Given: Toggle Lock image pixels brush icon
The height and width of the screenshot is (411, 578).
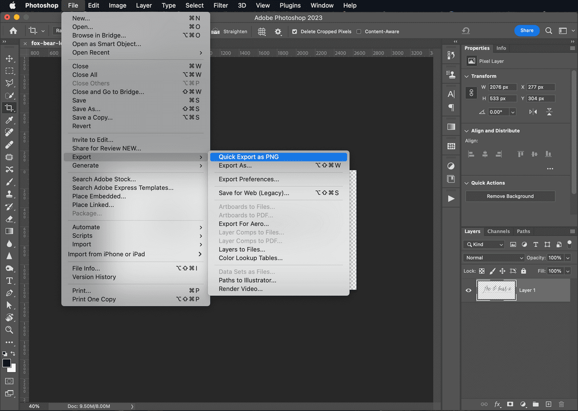Looking at the screenshot, I should 491,271.
